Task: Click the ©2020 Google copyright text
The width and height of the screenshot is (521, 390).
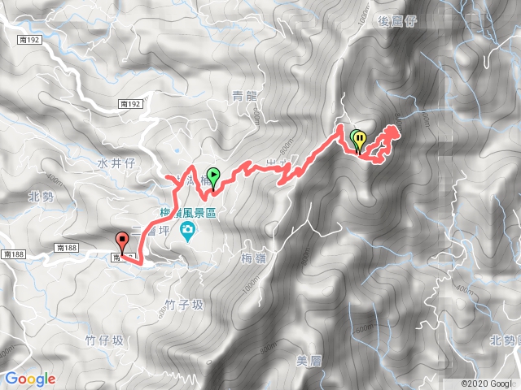Action: click(487, 383)
